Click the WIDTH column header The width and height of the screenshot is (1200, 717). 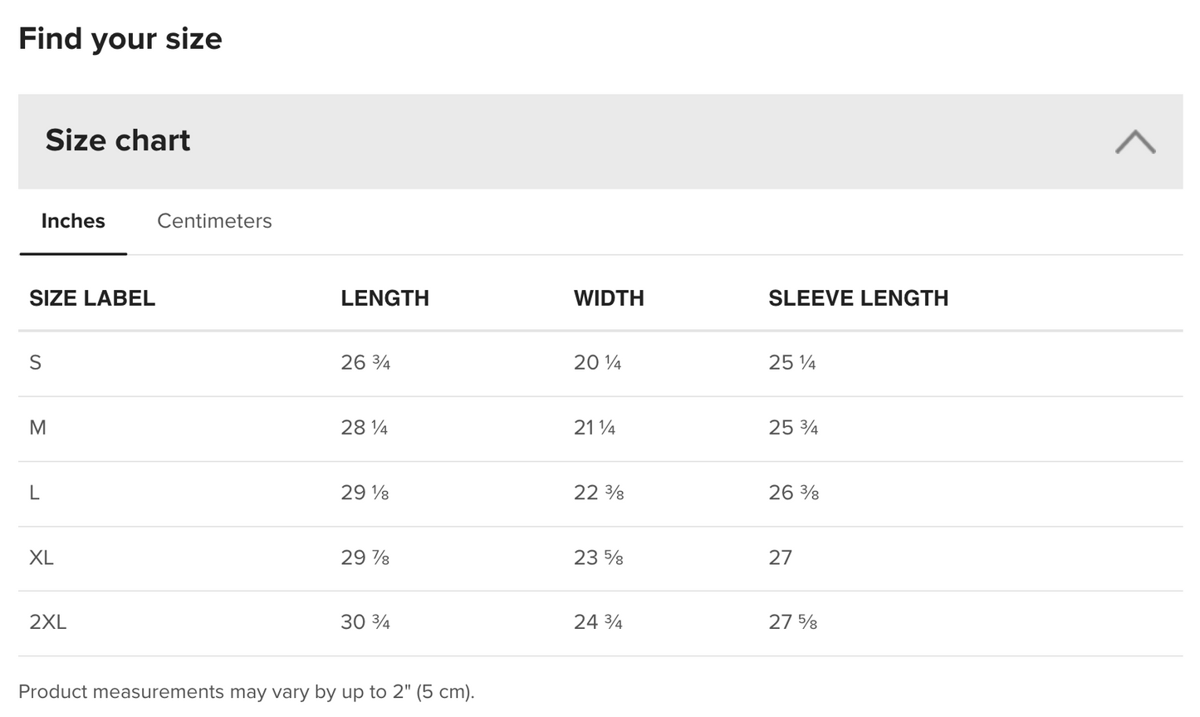pos(609,298)
